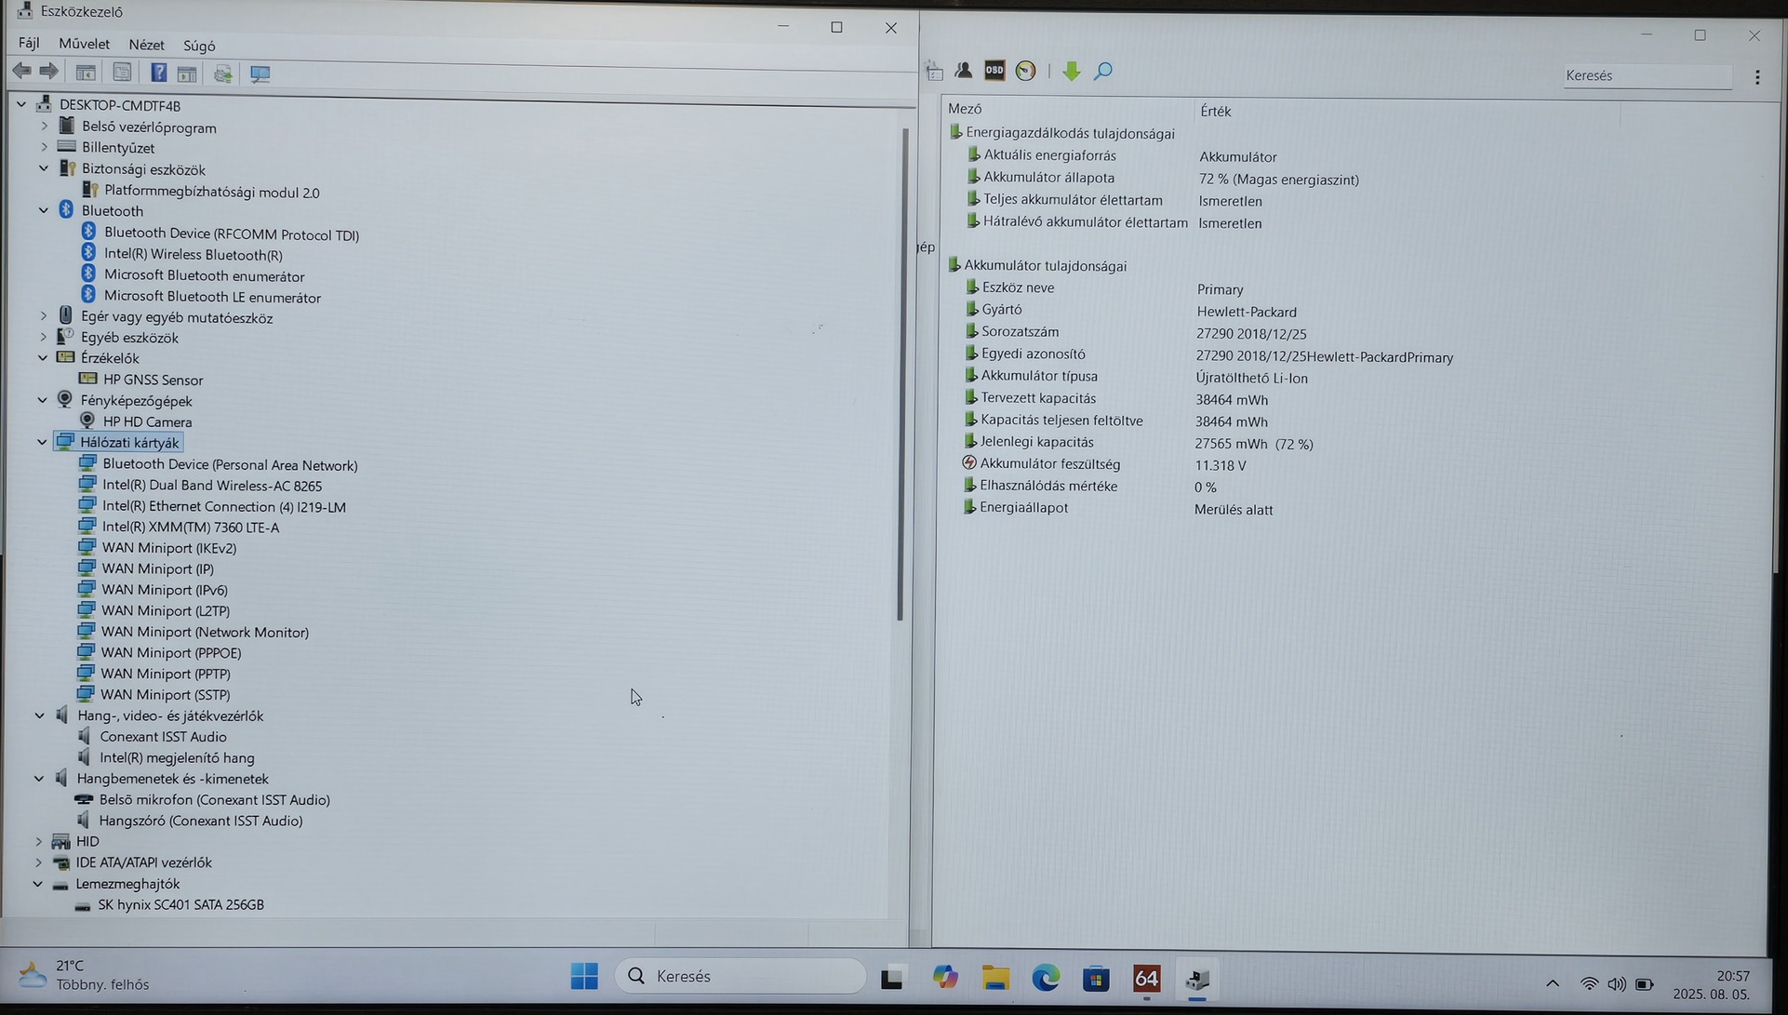The width and height of the screenshot is (1788, 1015).
Task: Click the user silhouette icon in toolbar
Action: 964,71
